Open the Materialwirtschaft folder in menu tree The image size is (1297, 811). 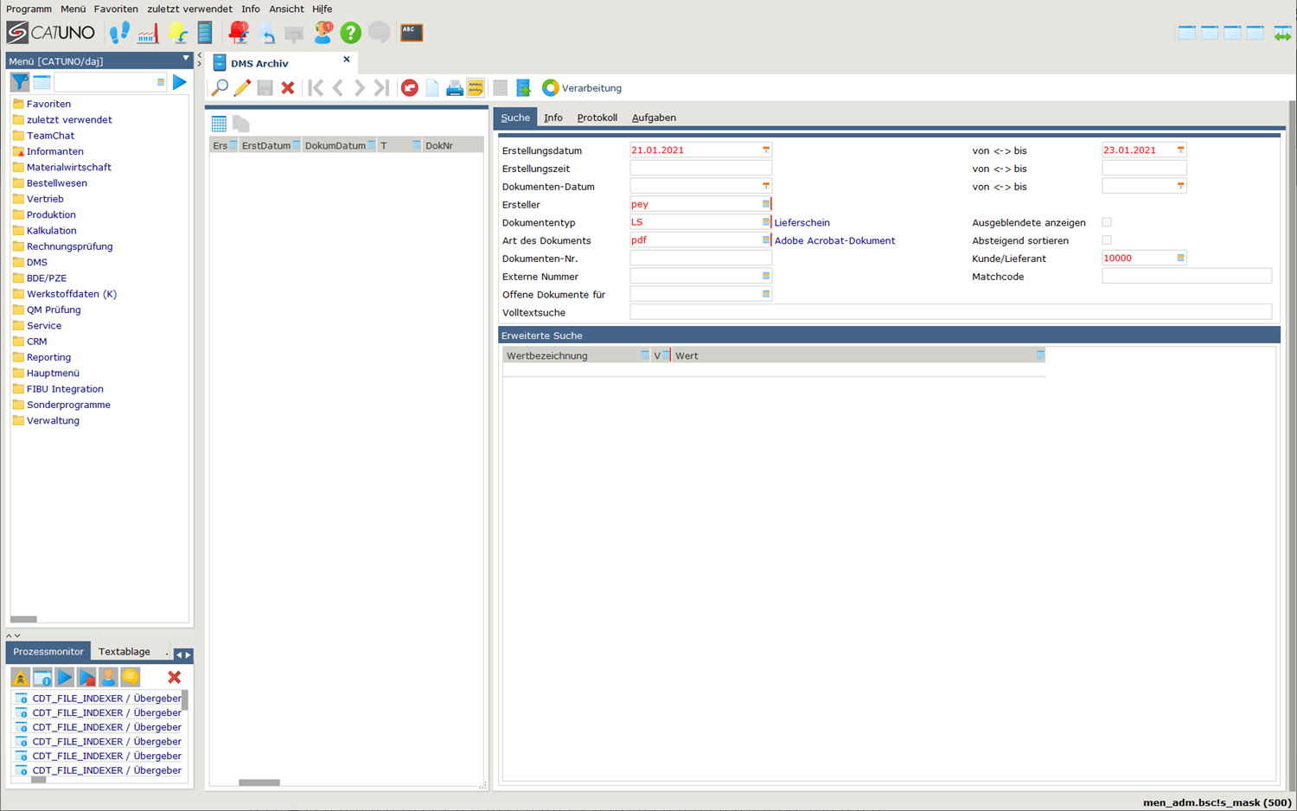pyautogui.click(x=68, y=167)
